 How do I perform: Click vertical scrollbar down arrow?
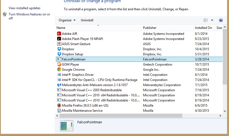(224, 111)
